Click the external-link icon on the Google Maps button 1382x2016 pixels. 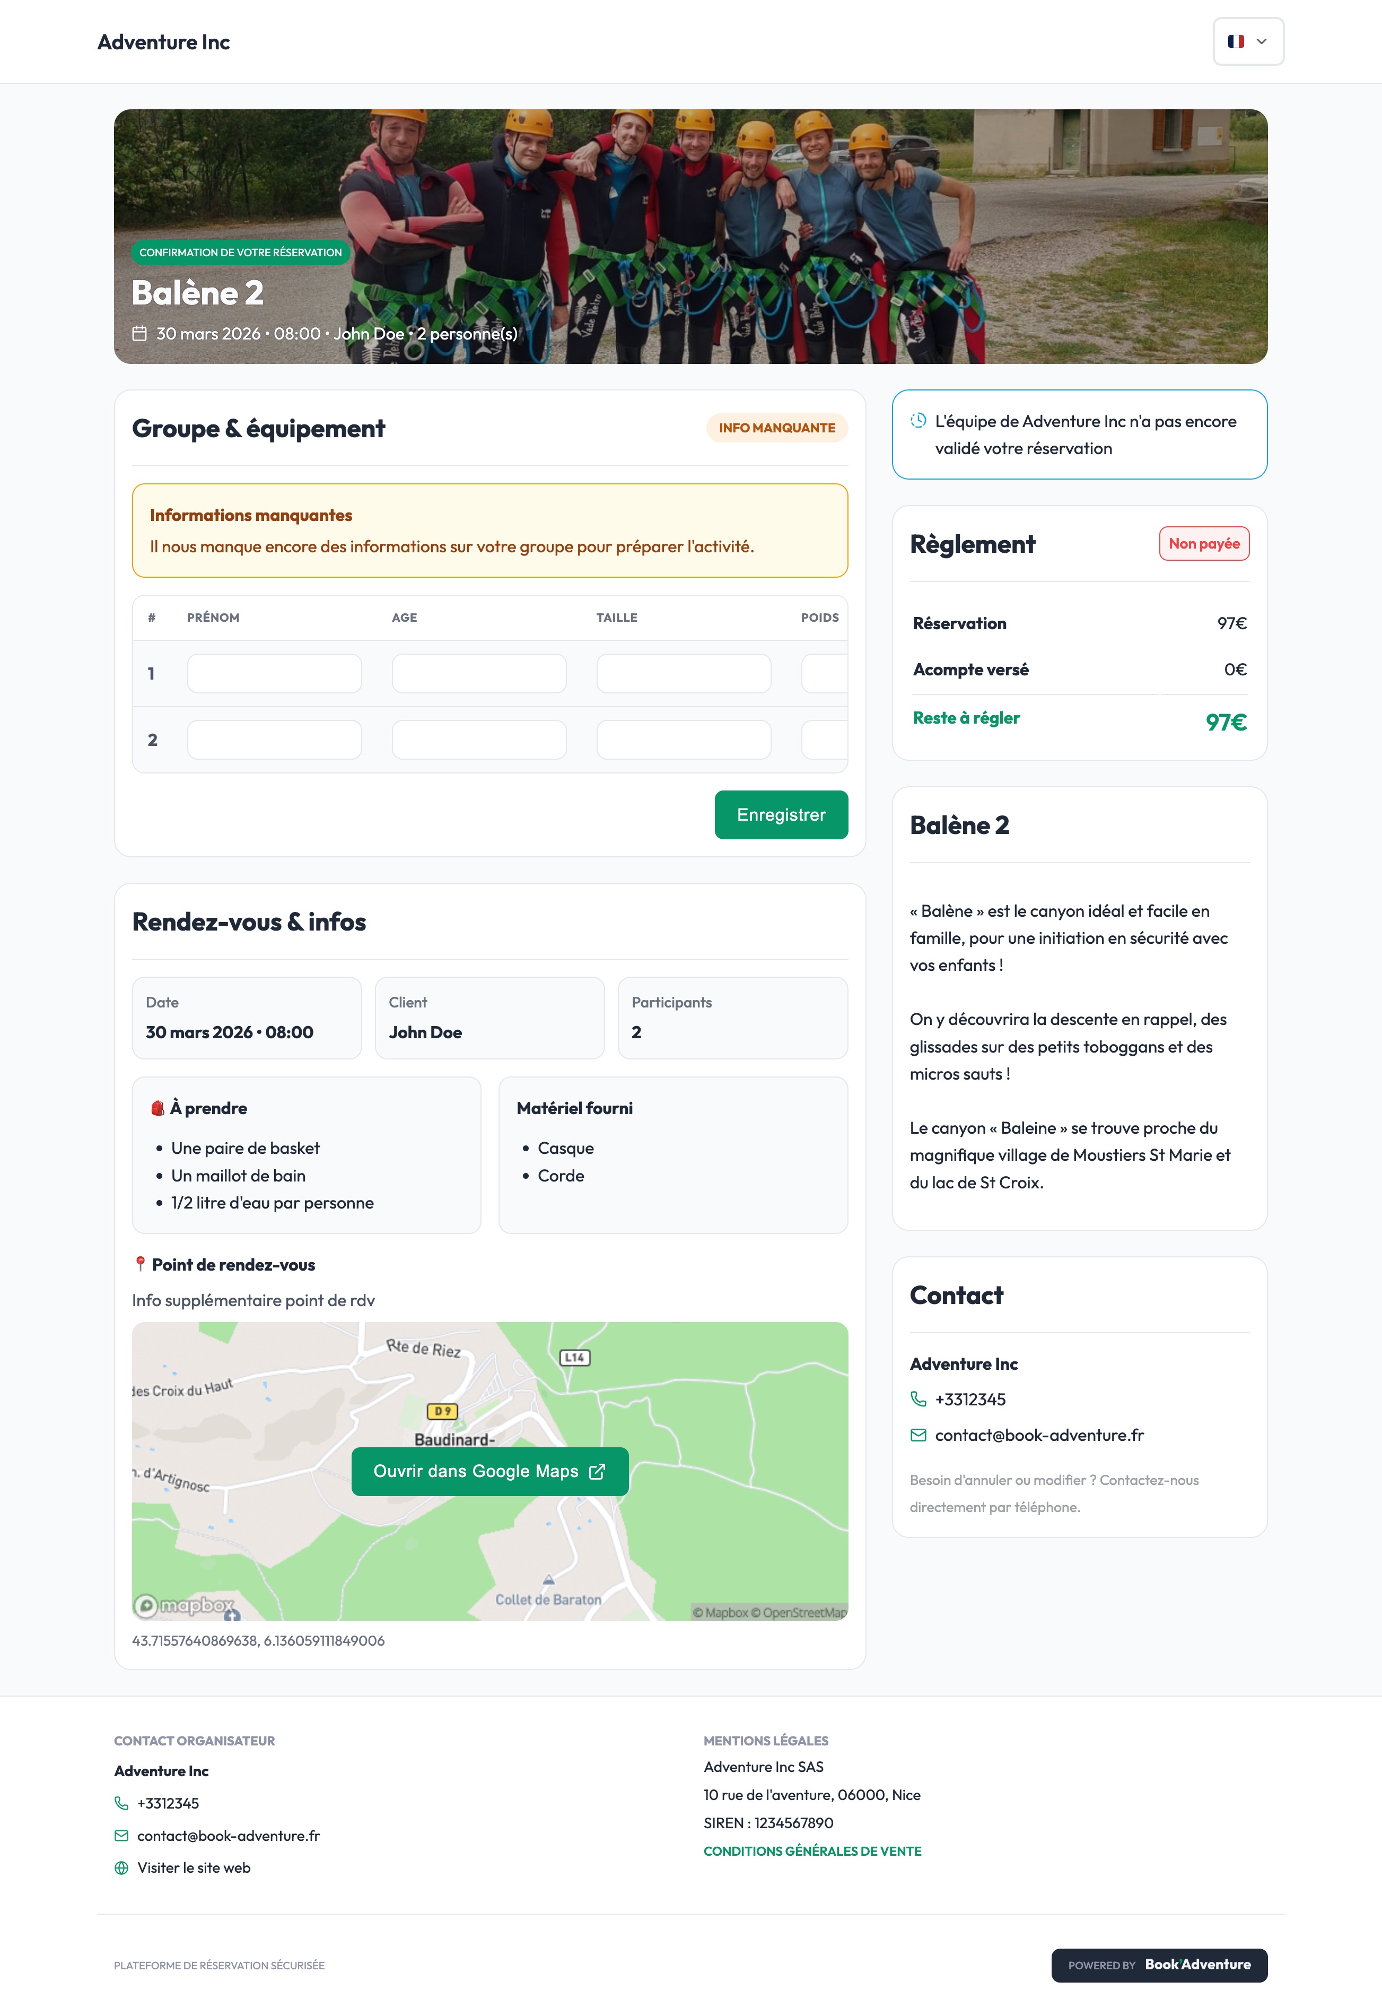click(597, 1471)
